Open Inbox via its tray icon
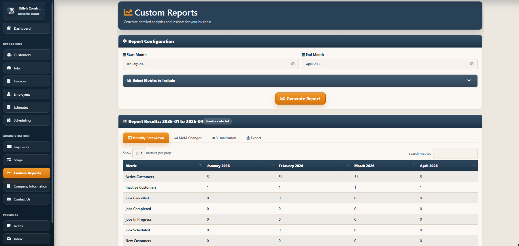The height and width of the screenshot is (246, 519). tap(9, 239)
